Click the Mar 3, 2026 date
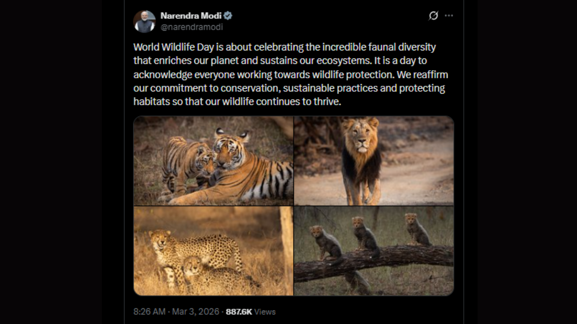The width and height of the screenshot is (577, 324). pos(195,311)
